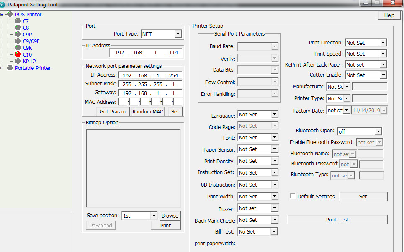The image size is (404, 252).
Task: Enable the Default Settings checkbox
Action: point(293,196)
